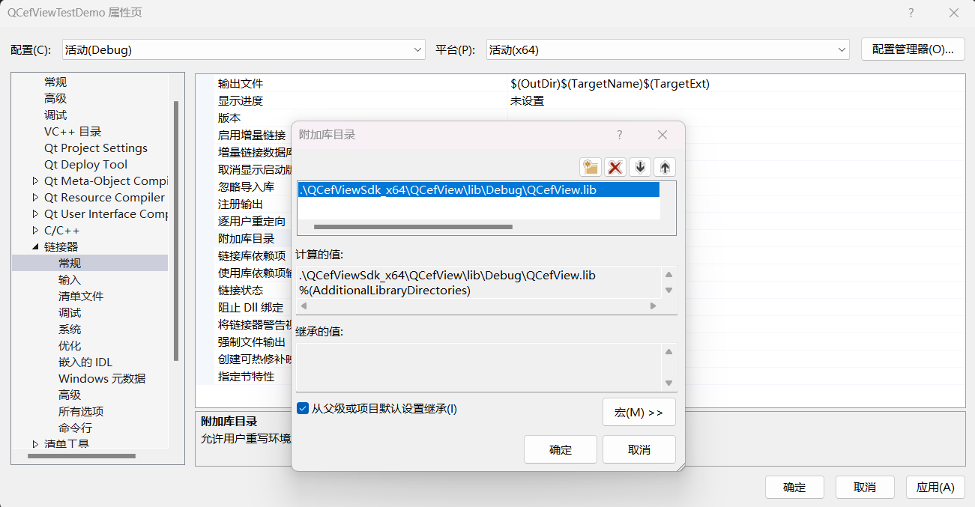The width and height of the screenshot is (975, 507).
Task: Select 调试 below top-level 高级
Action: [55, 115]
